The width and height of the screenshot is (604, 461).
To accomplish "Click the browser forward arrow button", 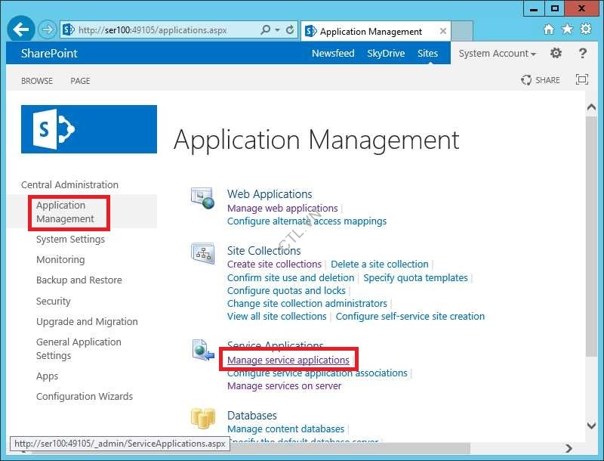I will pos(48,29).
